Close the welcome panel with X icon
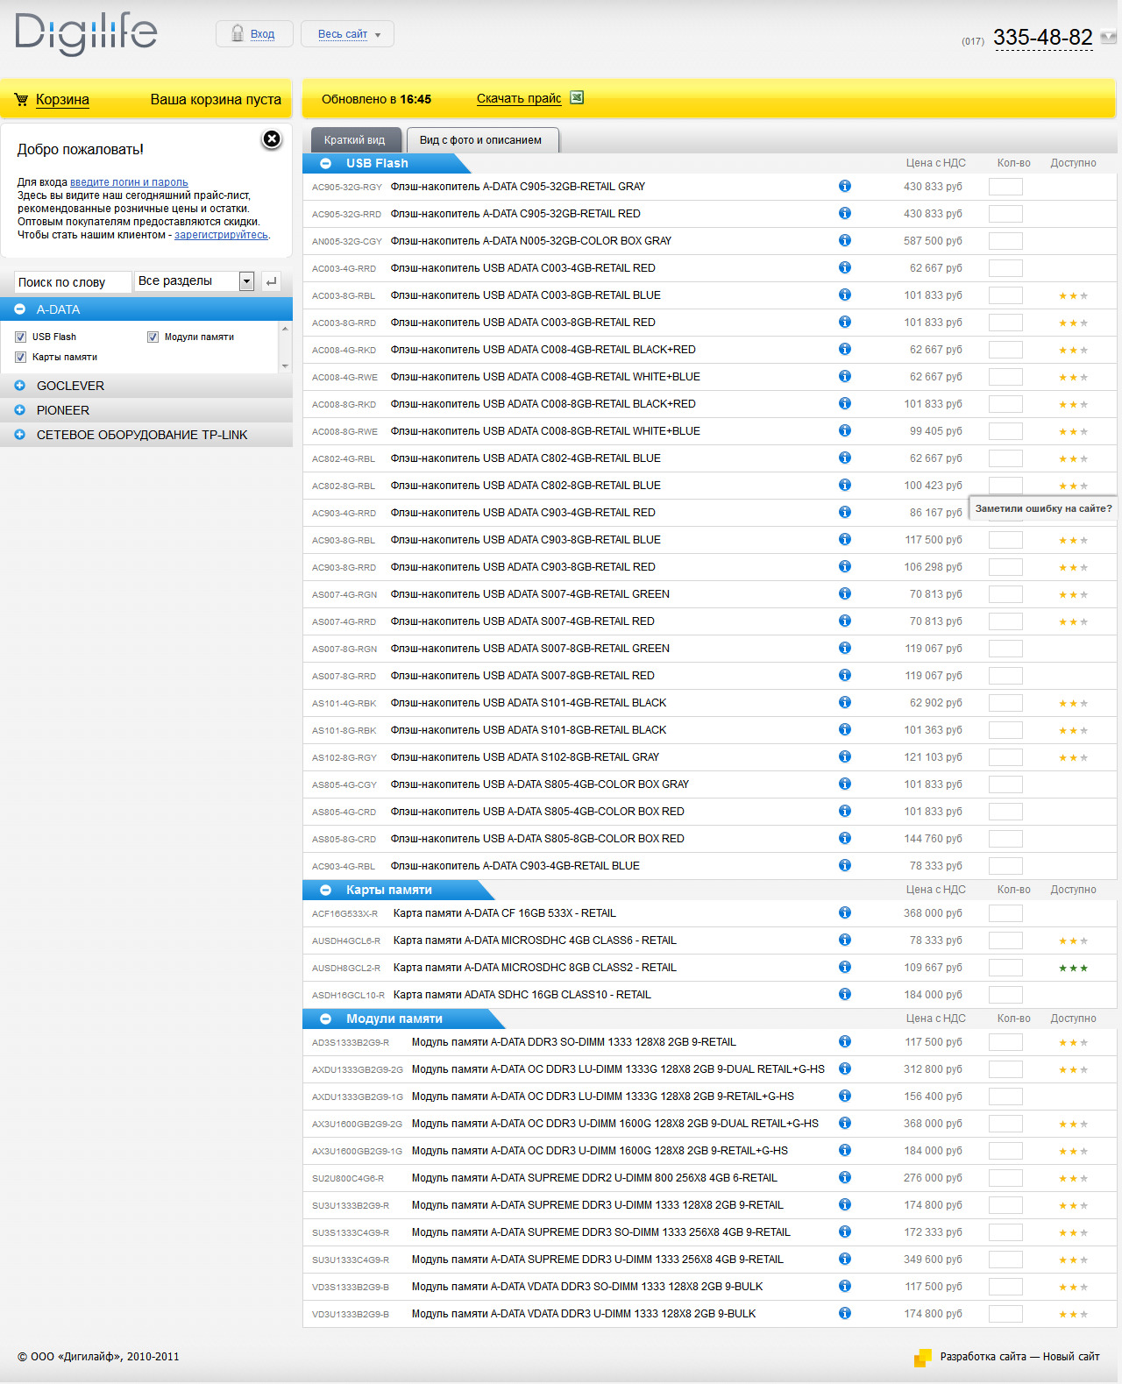 tap(272, 138)
